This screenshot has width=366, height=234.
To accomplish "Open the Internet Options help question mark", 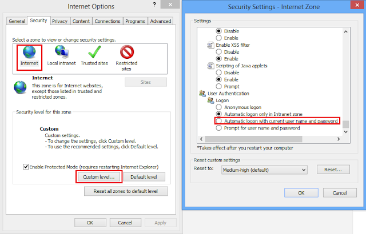I will pyautogui.click(x=154, y=5).
